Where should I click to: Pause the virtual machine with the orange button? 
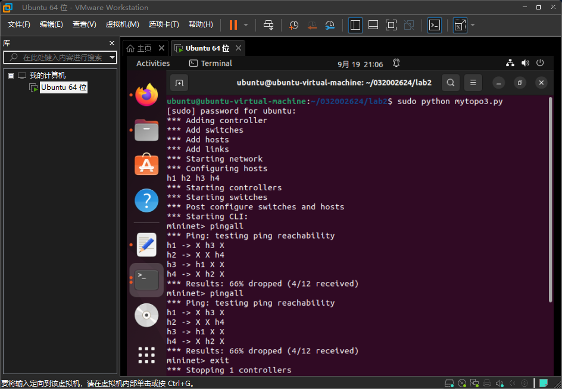[x=233, y=25]
